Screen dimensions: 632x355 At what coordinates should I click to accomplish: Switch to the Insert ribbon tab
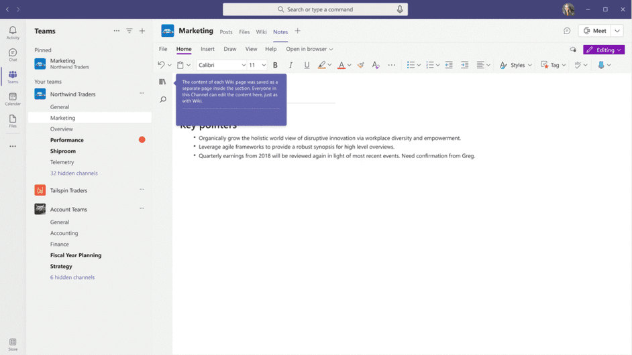pyautogui.click(x=207, y=49)
